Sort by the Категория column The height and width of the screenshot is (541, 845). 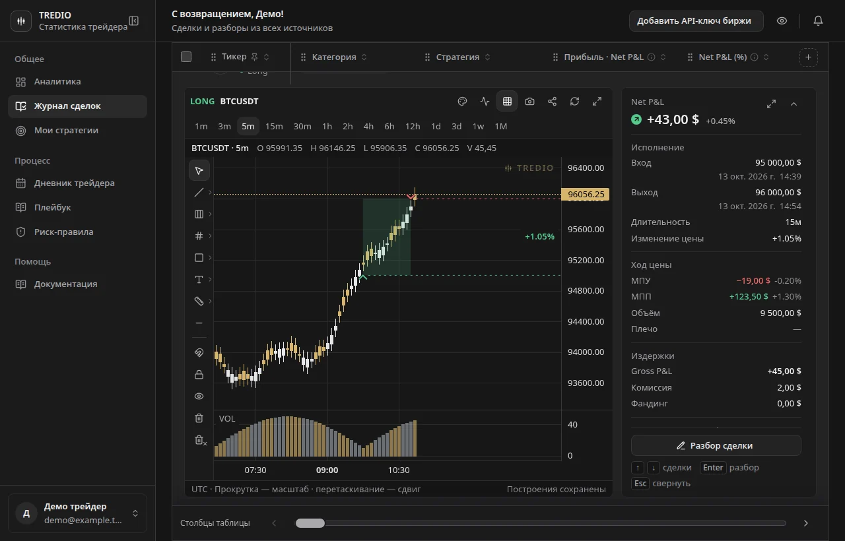tap(364, 57)
